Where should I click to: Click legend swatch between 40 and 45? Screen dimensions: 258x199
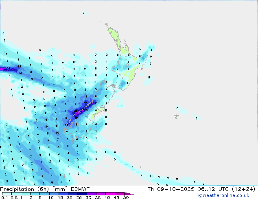coord(110,194)
